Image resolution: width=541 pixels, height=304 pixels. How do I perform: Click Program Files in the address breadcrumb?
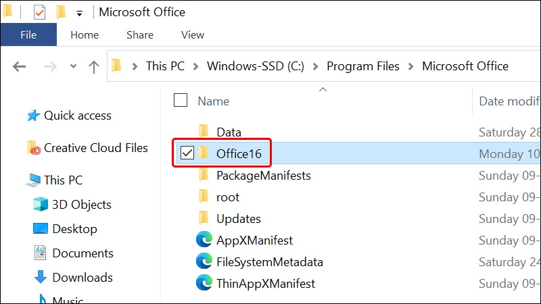coord(363,66)
